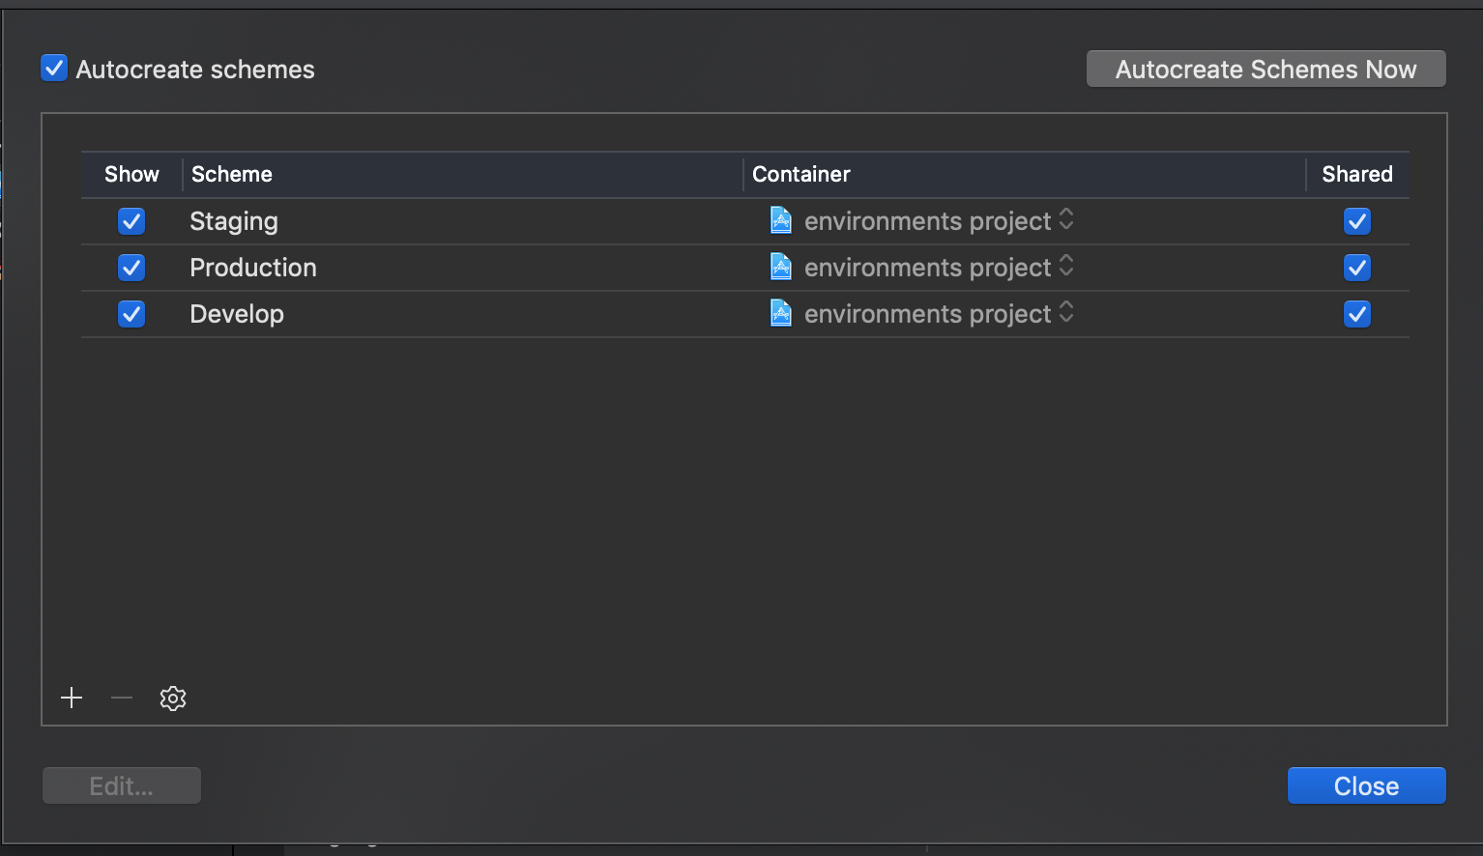Open container dropdown for Production scheme
The width and height of the screenshot is (1483, 856).
point(1066,267)
